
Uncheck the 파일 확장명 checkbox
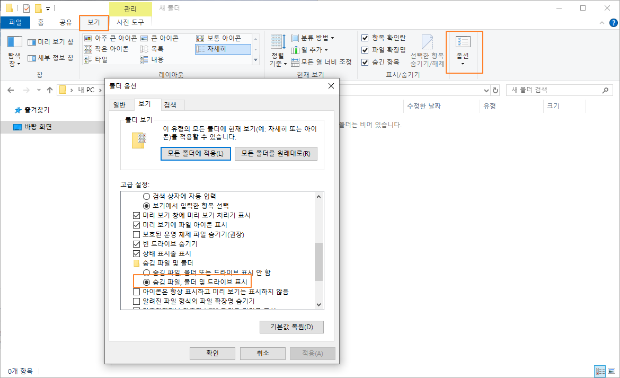pos(365,49)
